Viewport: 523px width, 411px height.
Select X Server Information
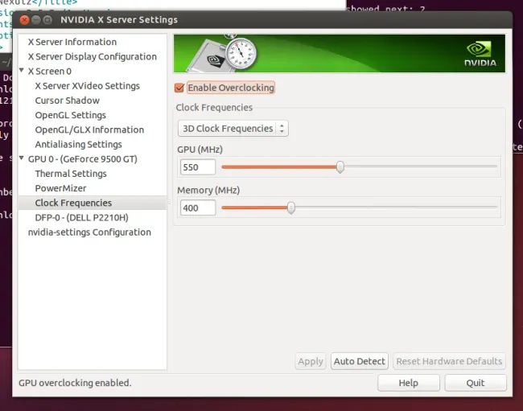[72, 42]
